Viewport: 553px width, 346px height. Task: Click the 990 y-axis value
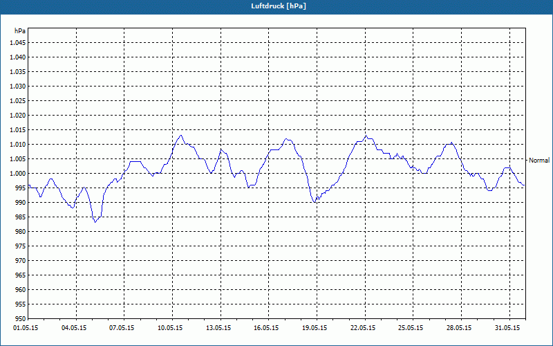tap(21, 203)
